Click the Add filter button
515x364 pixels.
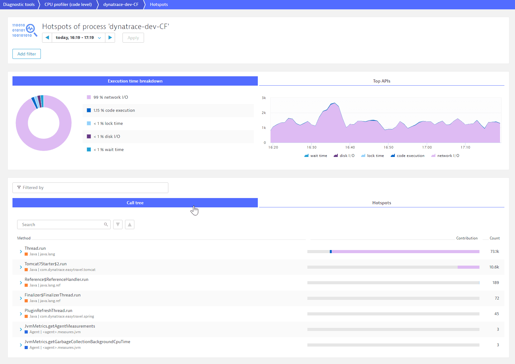tap(26, 54)
